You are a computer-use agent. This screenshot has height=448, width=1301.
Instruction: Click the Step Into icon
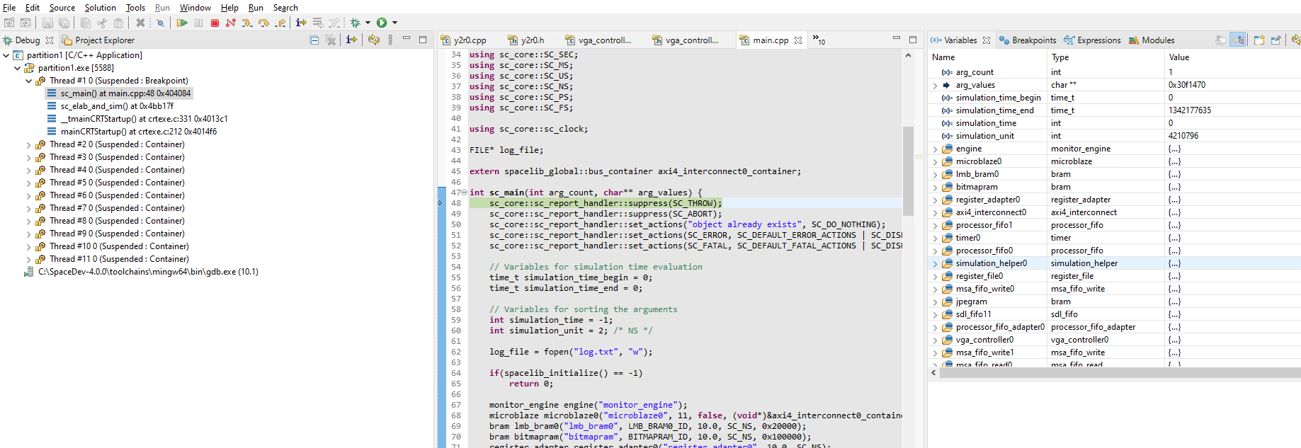[246, 23]
